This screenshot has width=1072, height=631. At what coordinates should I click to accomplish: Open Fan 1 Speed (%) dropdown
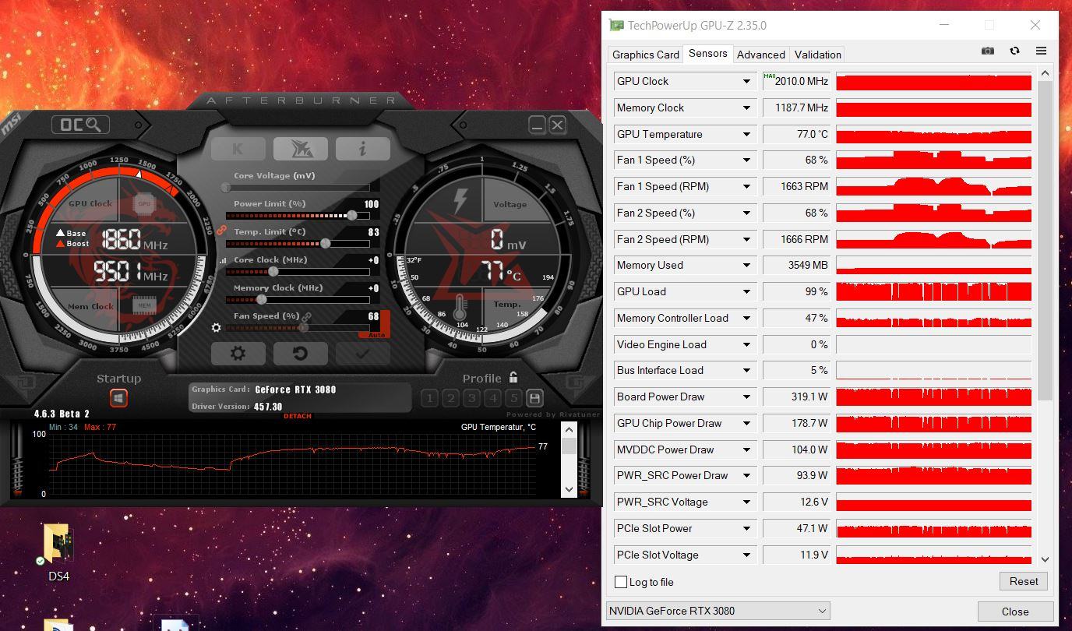coord(746,160)
